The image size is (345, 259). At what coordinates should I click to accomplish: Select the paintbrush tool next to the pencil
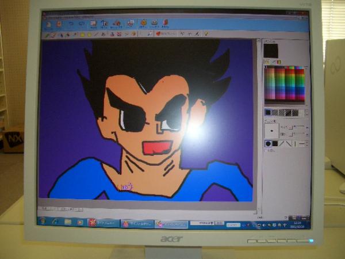(53, 35)
